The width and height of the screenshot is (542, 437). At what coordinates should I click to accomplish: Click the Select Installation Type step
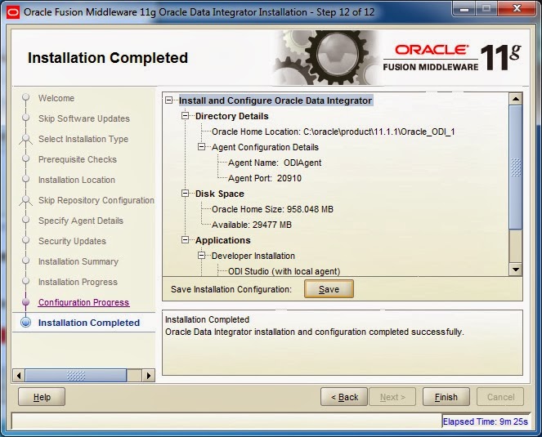click(83, 139)
